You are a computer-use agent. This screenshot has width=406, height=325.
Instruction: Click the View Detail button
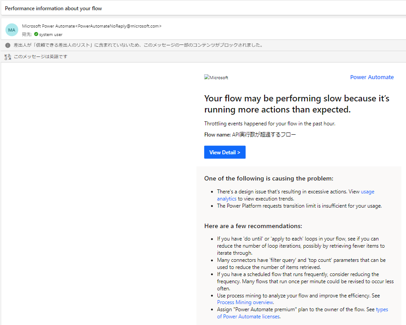pyautogui.click(x=225, y=152)
